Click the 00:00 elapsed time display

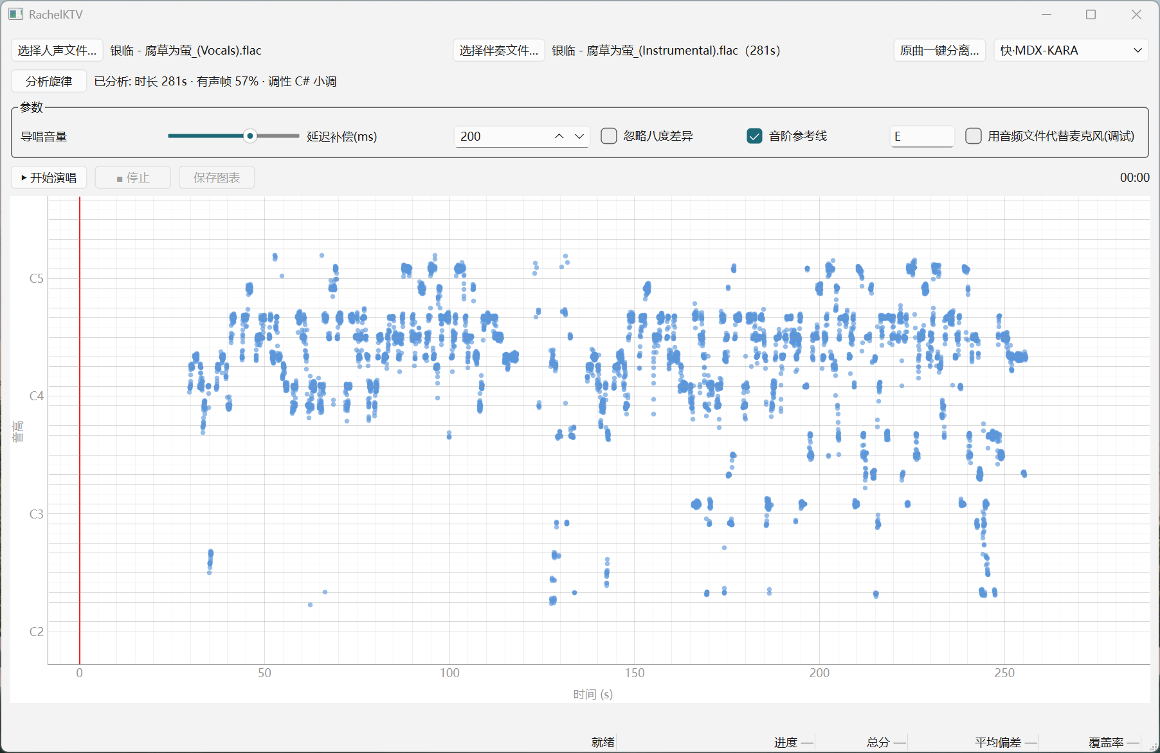click(1134, 177)
